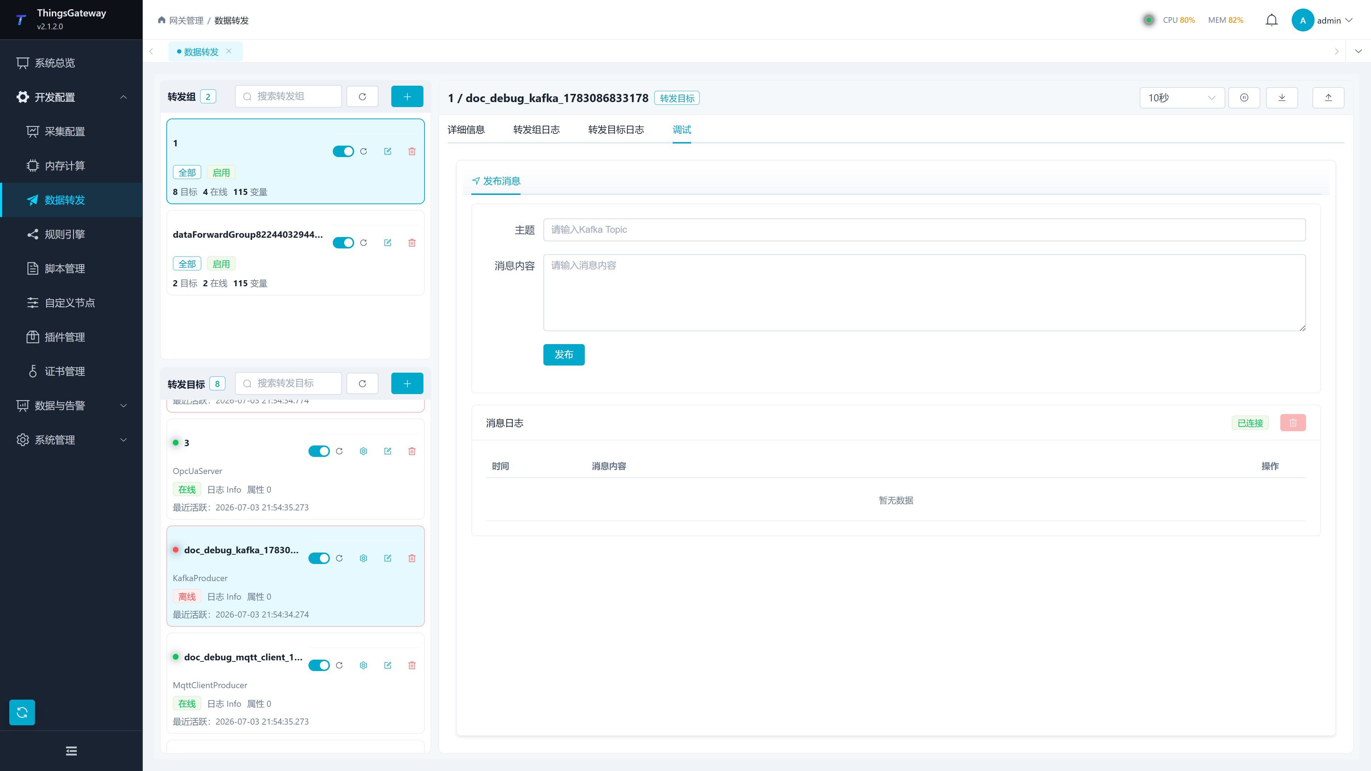
Task: Focus the 搜索转发组 search field
Action: pyautogui.click(x=288, y=96)
